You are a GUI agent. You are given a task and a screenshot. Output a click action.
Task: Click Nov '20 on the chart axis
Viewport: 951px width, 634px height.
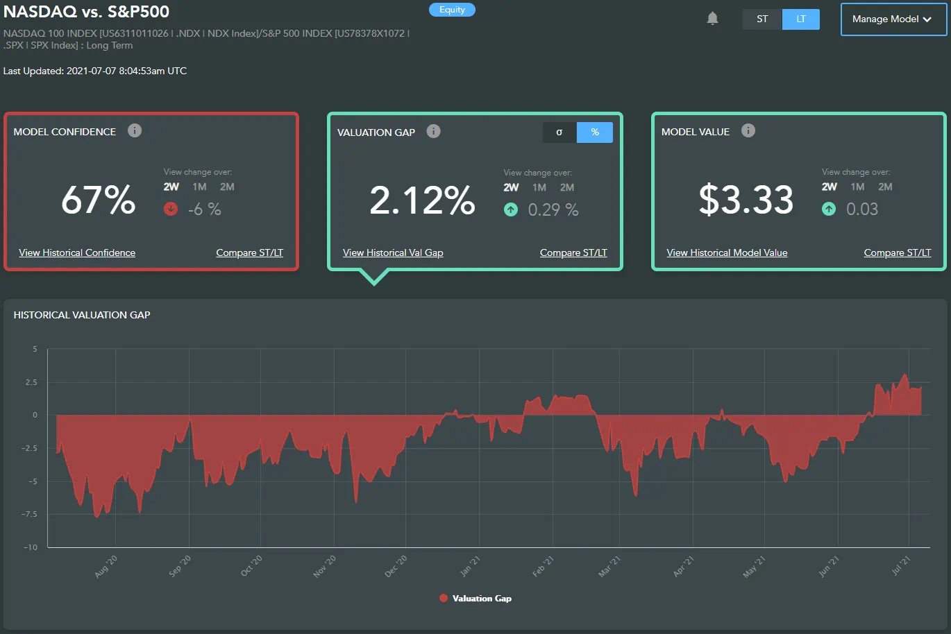pyautogui.click(x=324, y=566)
